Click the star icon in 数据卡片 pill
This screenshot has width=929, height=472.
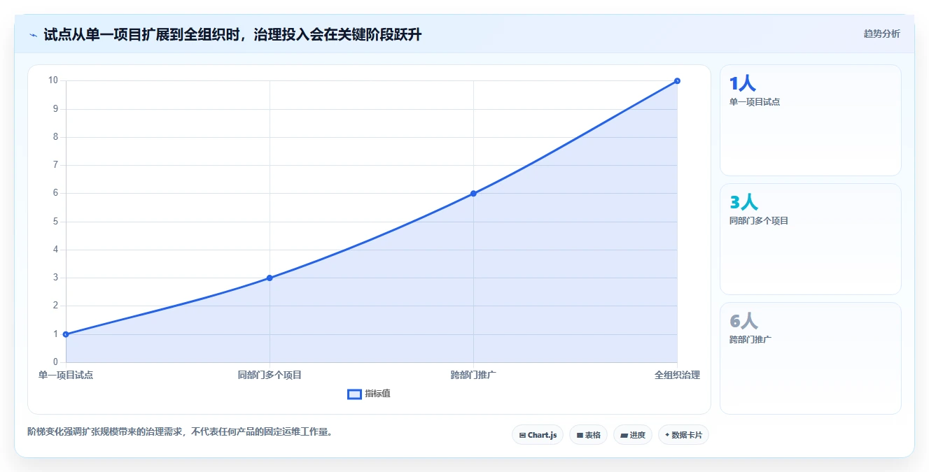tap(667, 435)
